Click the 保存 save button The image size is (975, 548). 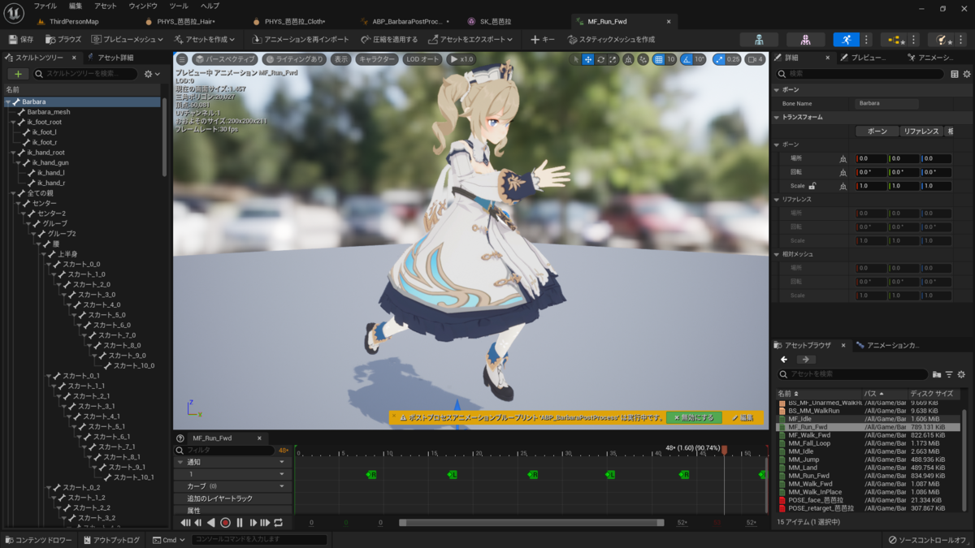(x=21, y=39)
